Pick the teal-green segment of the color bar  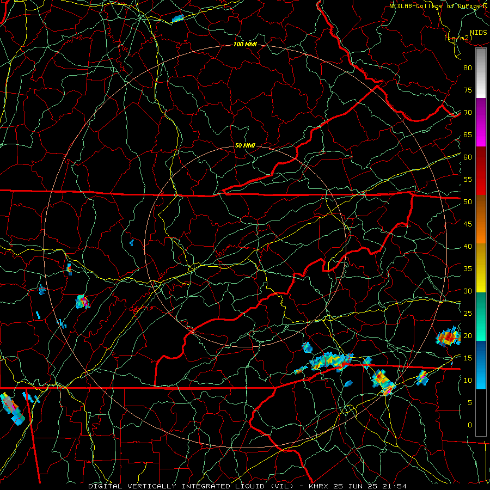[x=481, y=316]
